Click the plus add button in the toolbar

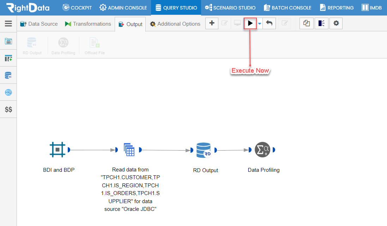click(x=212, y=23)
